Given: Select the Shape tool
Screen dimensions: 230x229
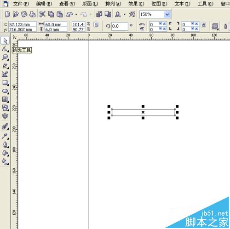Looking at the screenshot, I should [x=5, y=49].
